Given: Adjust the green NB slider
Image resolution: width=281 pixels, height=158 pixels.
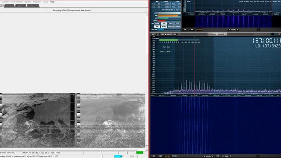Looking at the screenshot, I should (169, 18).
